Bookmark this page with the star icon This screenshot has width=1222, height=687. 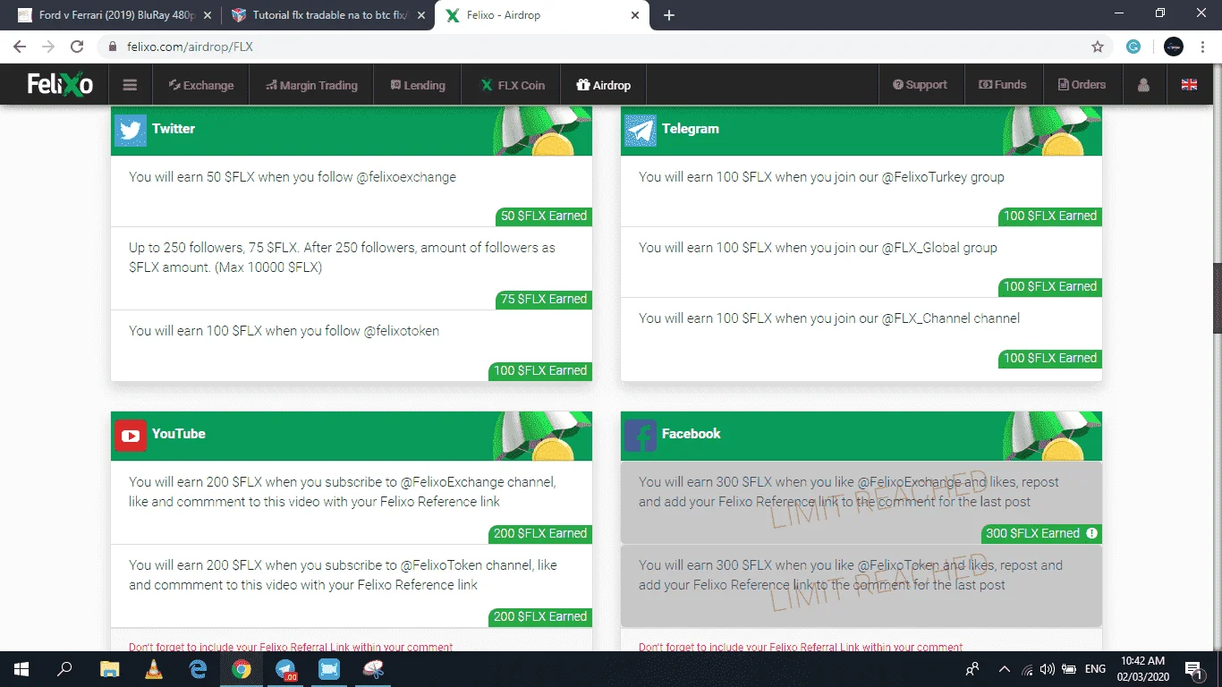click(1098, 47)
